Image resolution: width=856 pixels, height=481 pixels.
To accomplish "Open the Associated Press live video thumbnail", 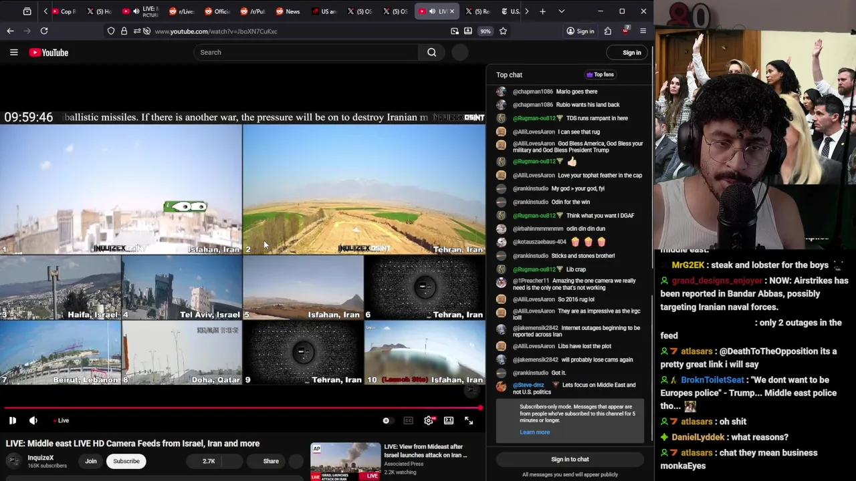I will pos(345,461).
